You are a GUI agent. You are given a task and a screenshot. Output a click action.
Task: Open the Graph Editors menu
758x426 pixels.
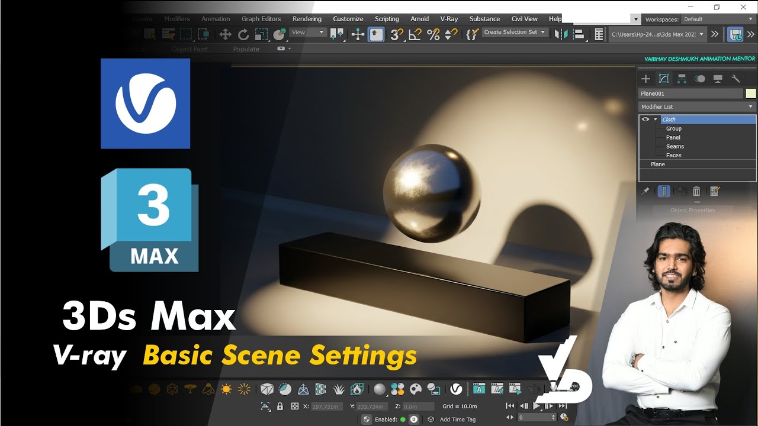tap(261, 19)
